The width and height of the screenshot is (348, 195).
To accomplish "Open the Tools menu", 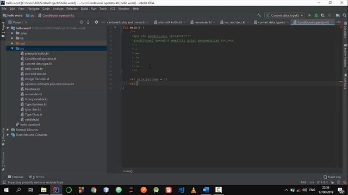I will [103, 9].
